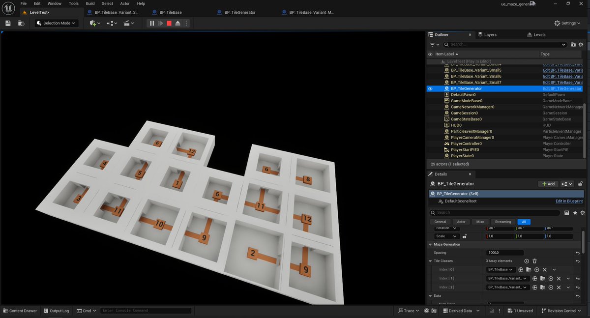Select the Actor filter button
Image resolution: width=590 pixels, height=318 pixels.
pyautogui.click(x=461, y=222)
